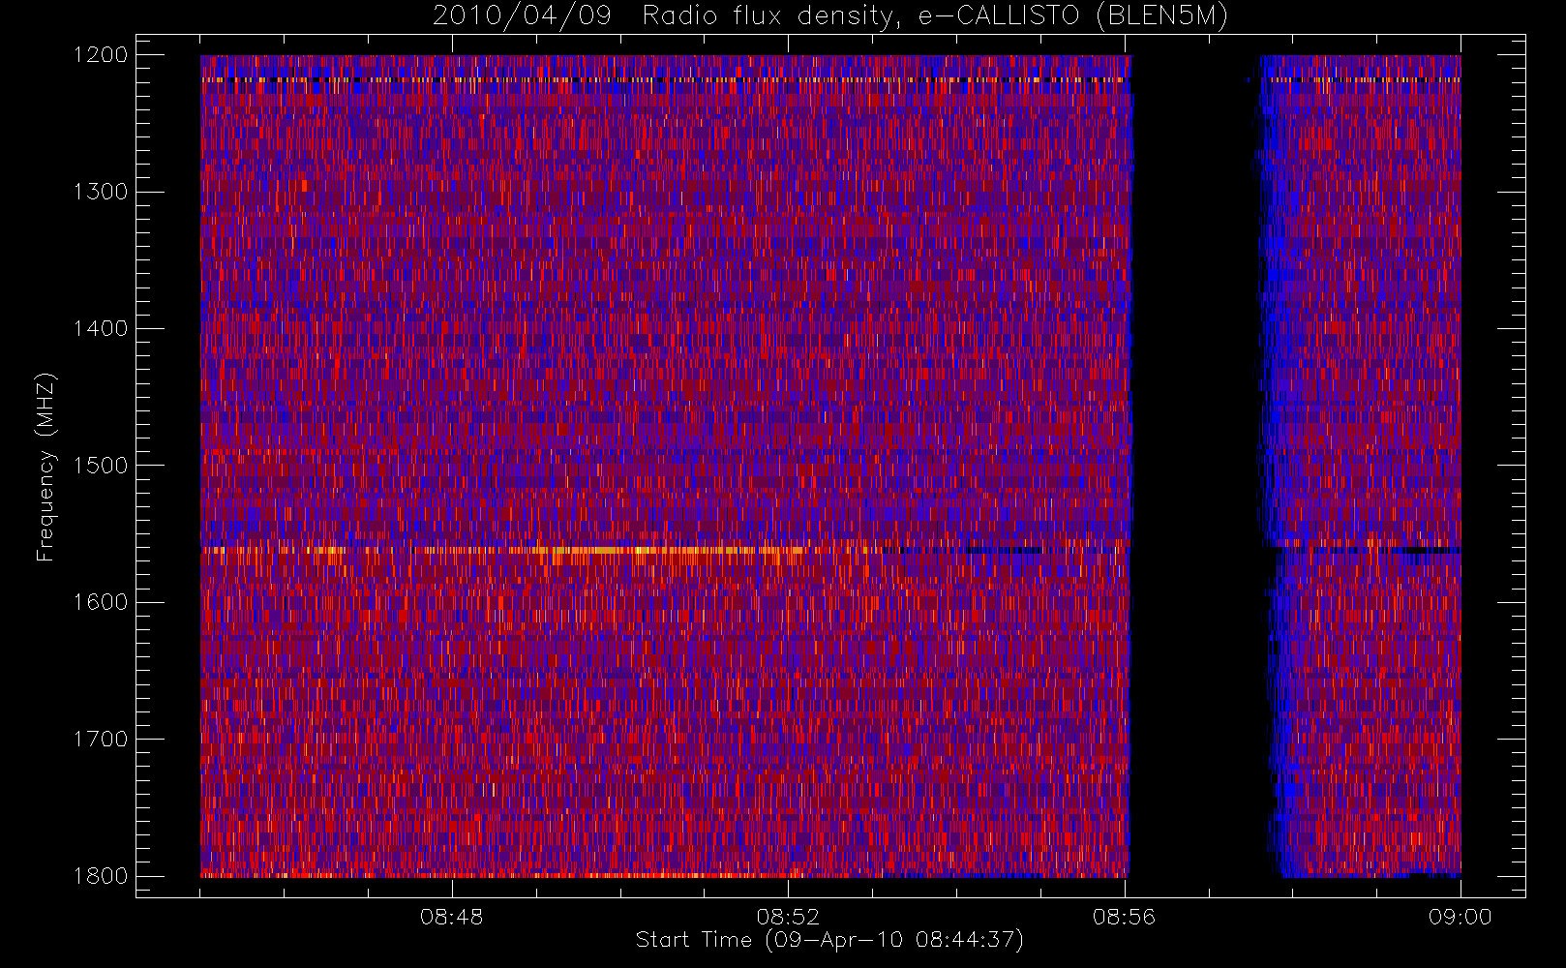Screen dimensions: 1566x968
Task: Click the 'Start Time (09-Apr-10 08:44:37)' label
Action: [x=829, y=940]
